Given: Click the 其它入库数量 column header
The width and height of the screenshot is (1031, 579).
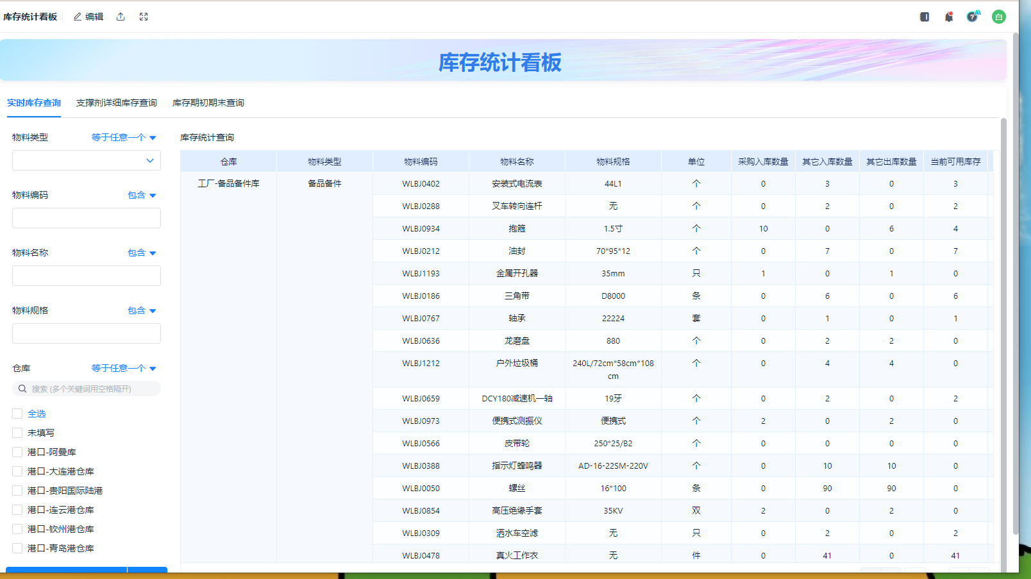Looking at the screenshot, I should (828, 162).
